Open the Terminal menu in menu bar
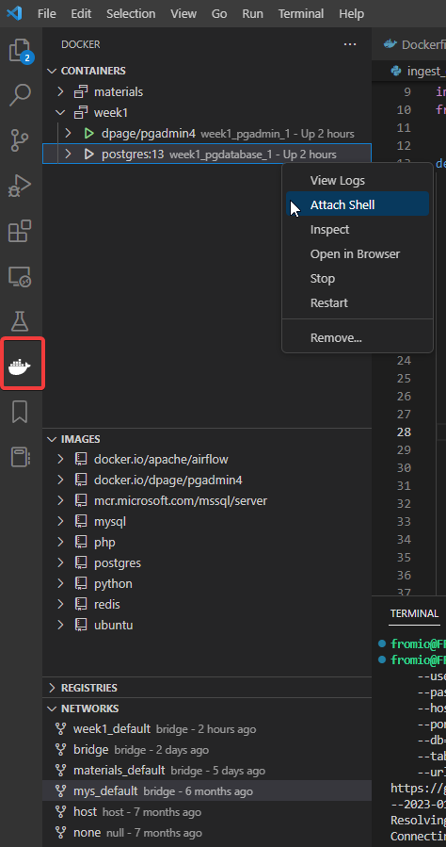The image size is (446, 847). tap(301, 13)
